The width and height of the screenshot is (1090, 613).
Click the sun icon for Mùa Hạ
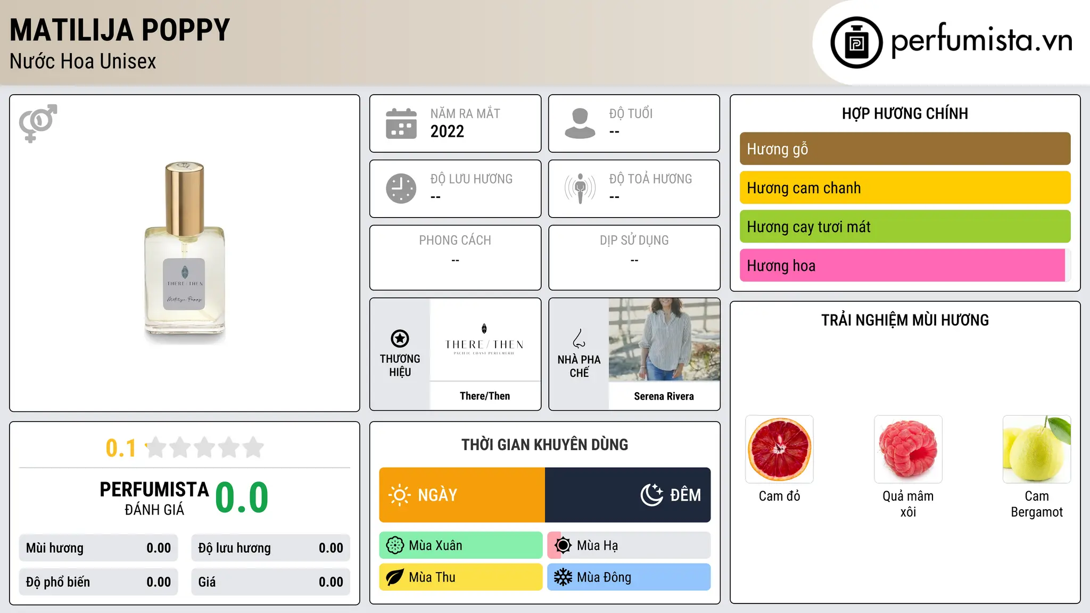[563, 545]
